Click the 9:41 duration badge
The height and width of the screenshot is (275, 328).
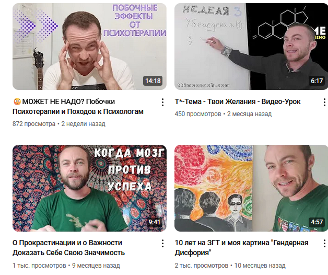[155, 222]
